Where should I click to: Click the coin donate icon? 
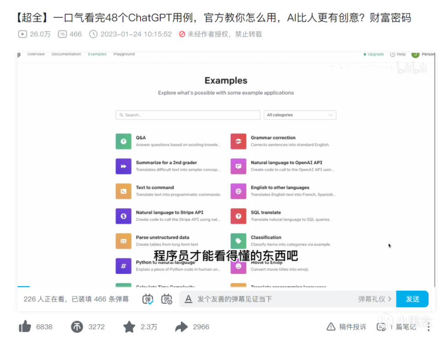click(x=77, y=327)
